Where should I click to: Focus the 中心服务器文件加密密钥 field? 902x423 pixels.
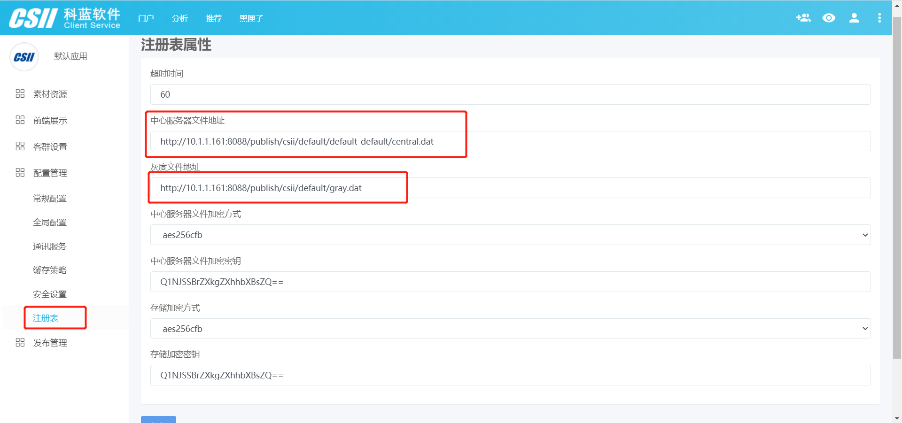[x=510, y=282]
